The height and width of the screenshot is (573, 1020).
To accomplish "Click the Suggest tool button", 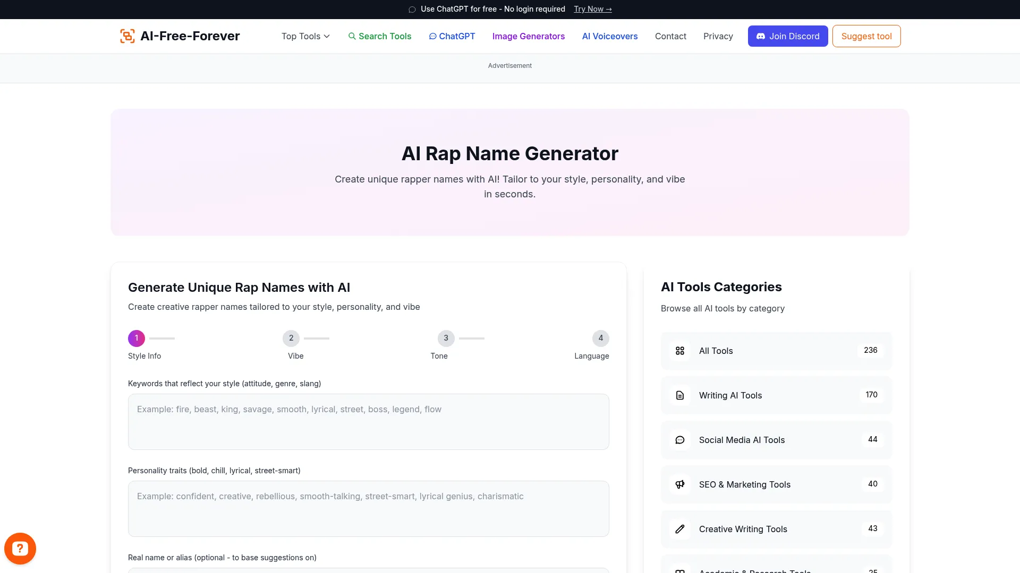I will 866,36.
